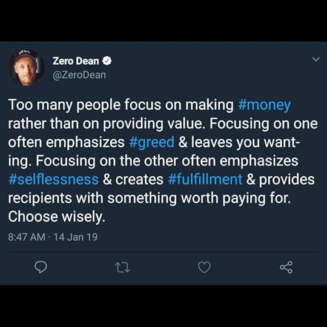The width and height of the screenshot is (327, 327).
Task: Like the tweet with the heart icon
Action: (204, 268)
